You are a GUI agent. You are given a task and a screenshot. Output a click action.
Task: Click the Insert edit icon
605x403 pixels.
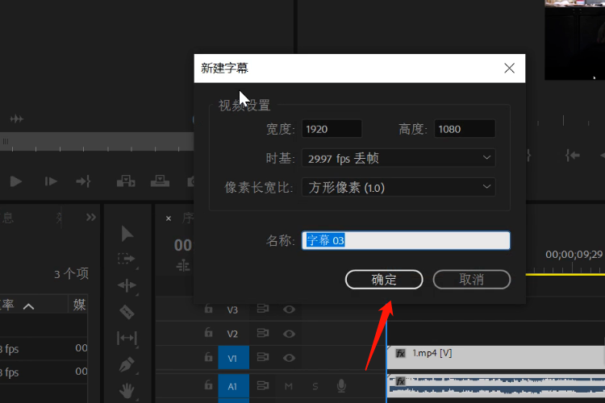(126, 181)
